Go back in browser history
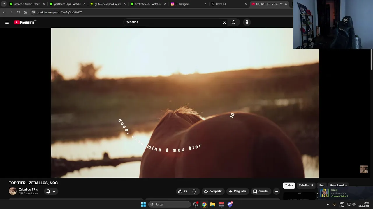The image size is (373, 209). 4,12
